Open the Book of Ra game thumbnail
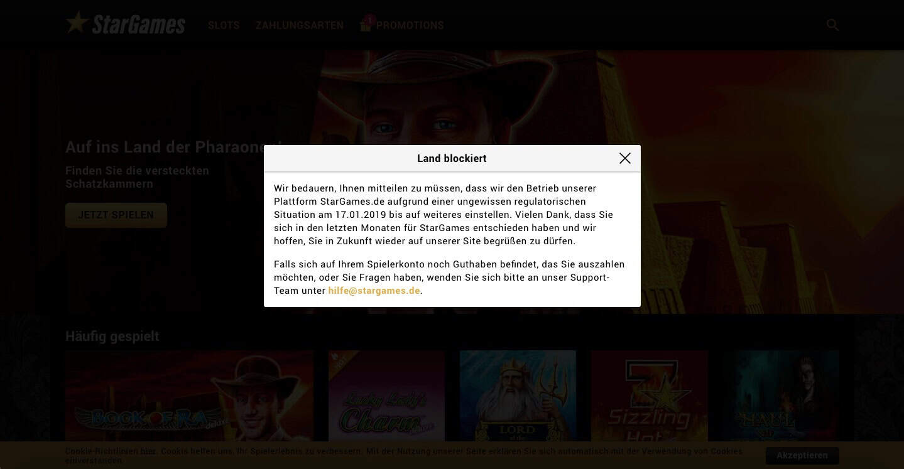The height and width of the screenshot is (469, 904). (x=189, y=396)
